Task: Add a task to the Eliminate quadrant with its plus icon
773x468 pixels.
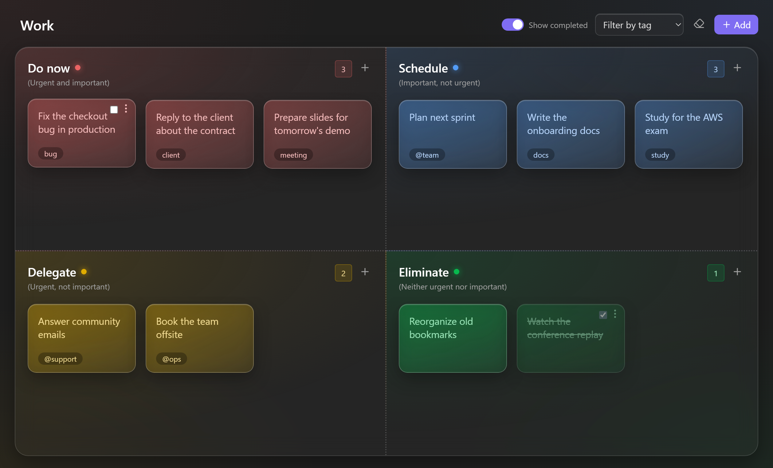Action: click(737, 272)
